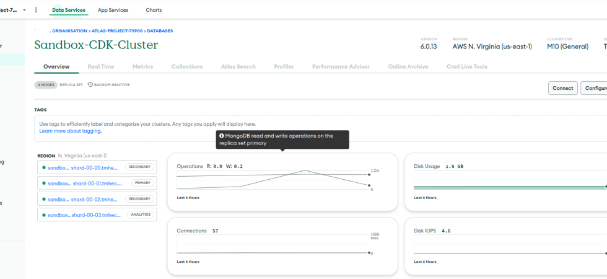Image resolution: width=607 pixels, height=279 pixels.
Task: Click the backup inactive clock icon
Action: tap(90, 84)
